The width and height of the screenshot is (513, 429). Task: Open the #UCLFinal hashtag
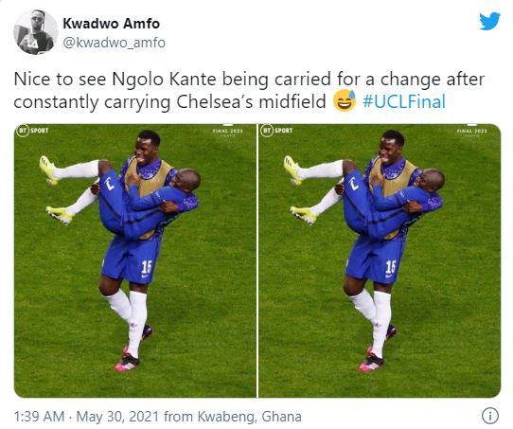click(404, 101)
